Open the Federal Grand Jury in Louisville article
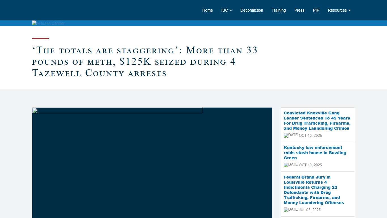The height and width of the screenshot is (218, 387). 314,190
